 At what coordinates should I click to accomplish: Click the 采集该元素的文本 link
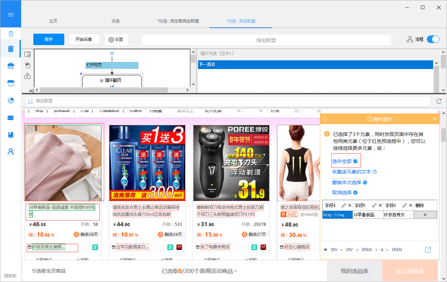coord(351,172)
